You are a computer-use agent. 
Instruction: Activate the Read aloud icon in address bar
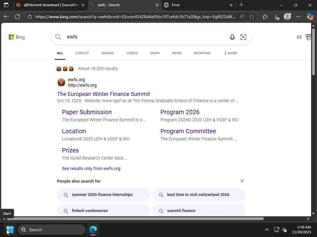click(242, 17)
